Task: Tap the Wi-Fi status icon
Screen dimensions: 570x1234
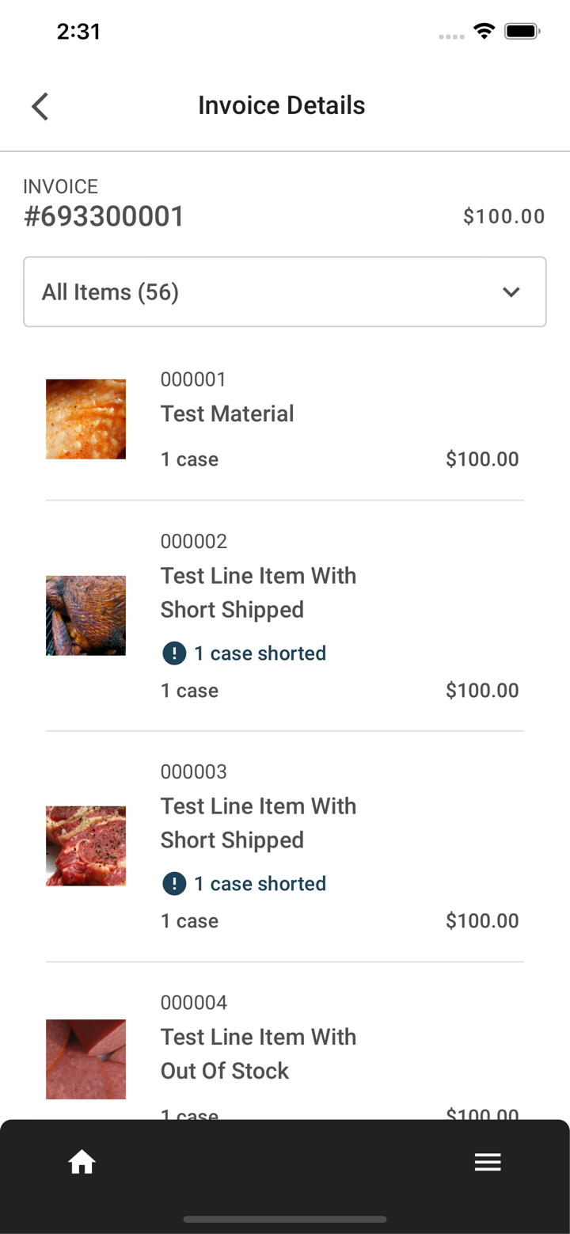Action: click(x=484, y=32)
